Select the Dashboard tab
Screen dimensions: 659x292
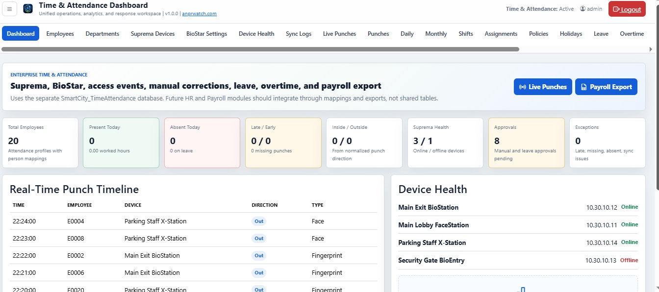tap(21, 34)
